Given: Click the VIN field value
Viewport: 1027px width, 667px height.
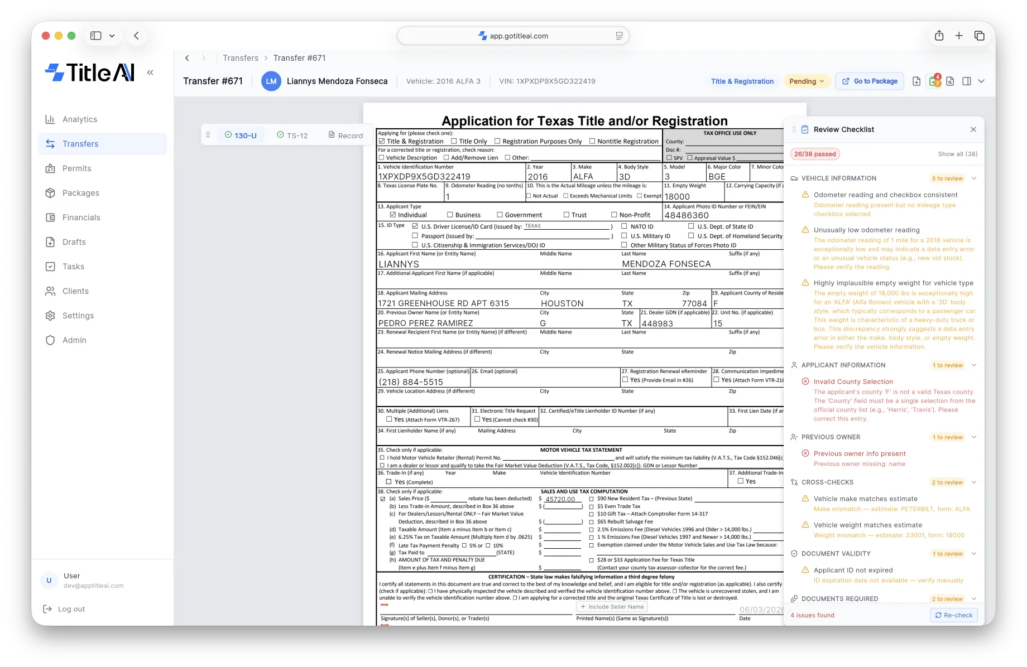Looking at the screenshot, I should click(x=425, y=176).
